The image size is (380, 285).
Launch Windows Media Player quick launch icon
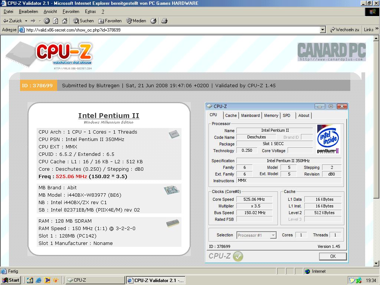tap(47, 280)
